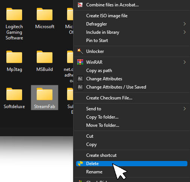Choose Change Attributes / Use Saved
Screen dimensions: 190x182
click(132, 87)
